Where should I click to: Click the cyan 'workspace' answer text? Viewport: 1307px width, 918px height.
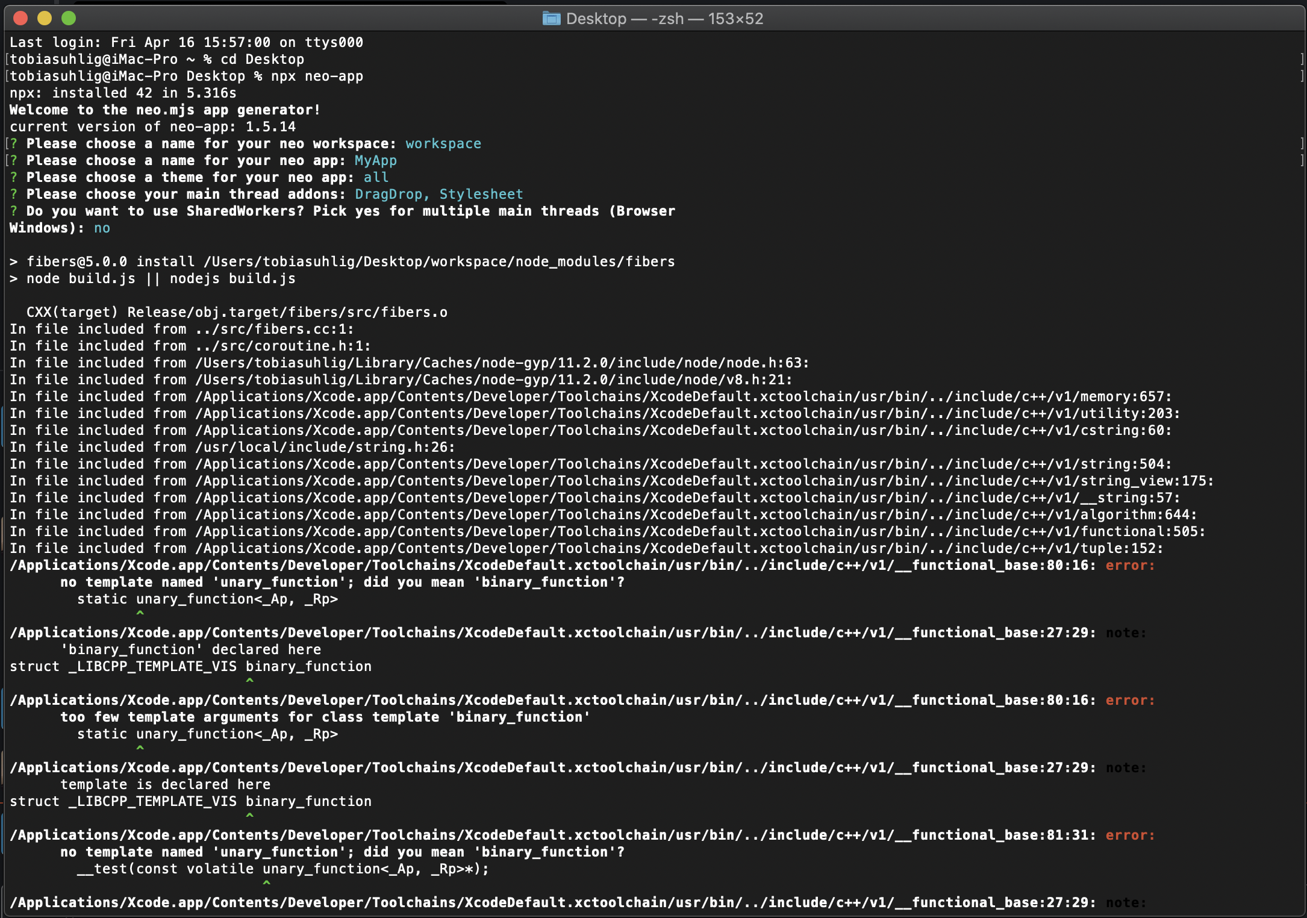coord(443,143)
